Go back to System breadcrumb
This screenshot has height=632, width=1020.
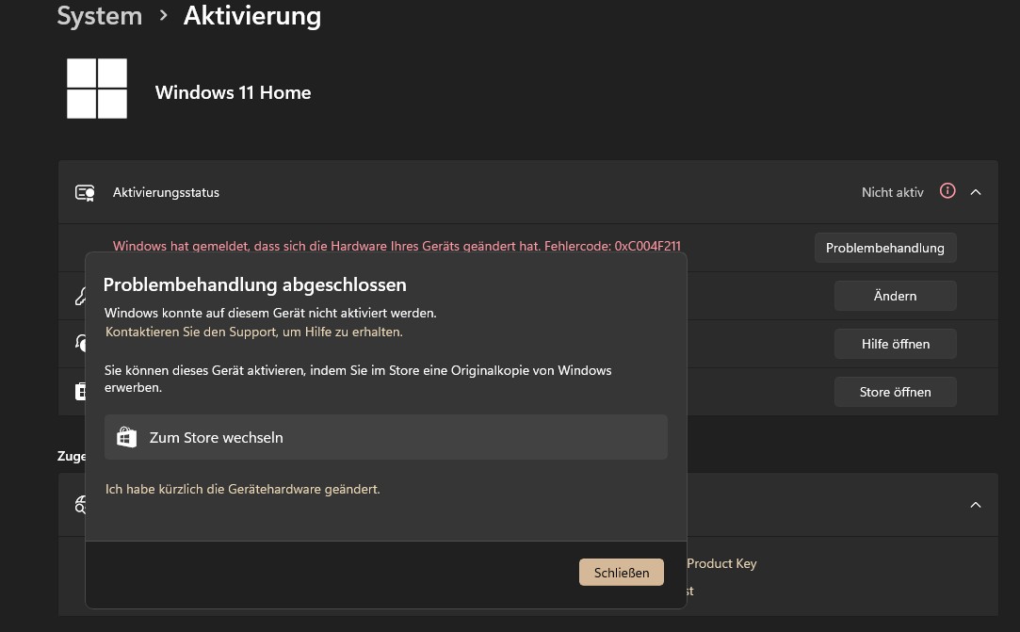coord(100,16)
